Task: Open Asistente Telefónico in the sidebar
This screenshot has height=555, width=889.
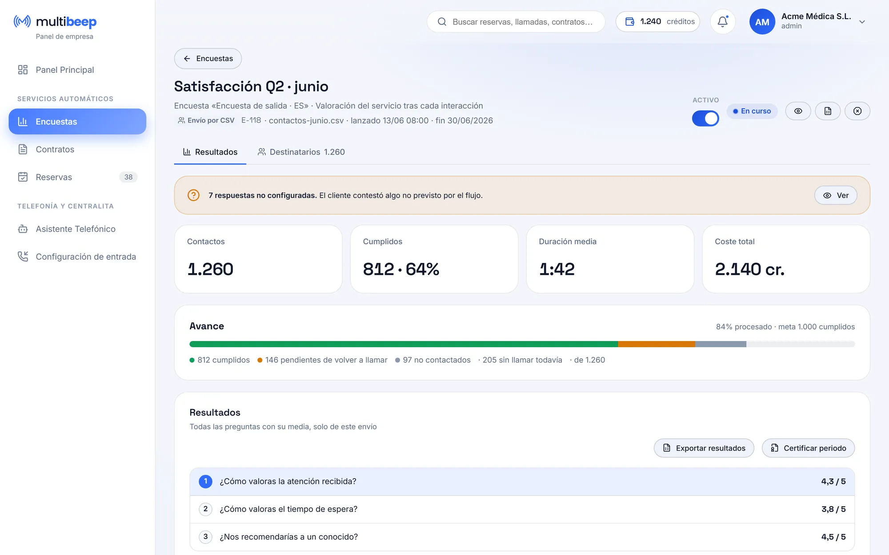Action: 77,229
